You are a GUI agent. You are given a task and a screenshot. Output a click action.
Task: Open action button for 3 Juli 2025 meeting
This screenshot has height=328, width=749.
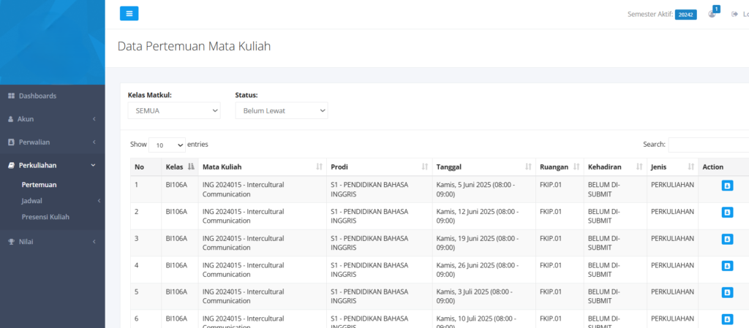pyautogui.click(x=727, y=292)
